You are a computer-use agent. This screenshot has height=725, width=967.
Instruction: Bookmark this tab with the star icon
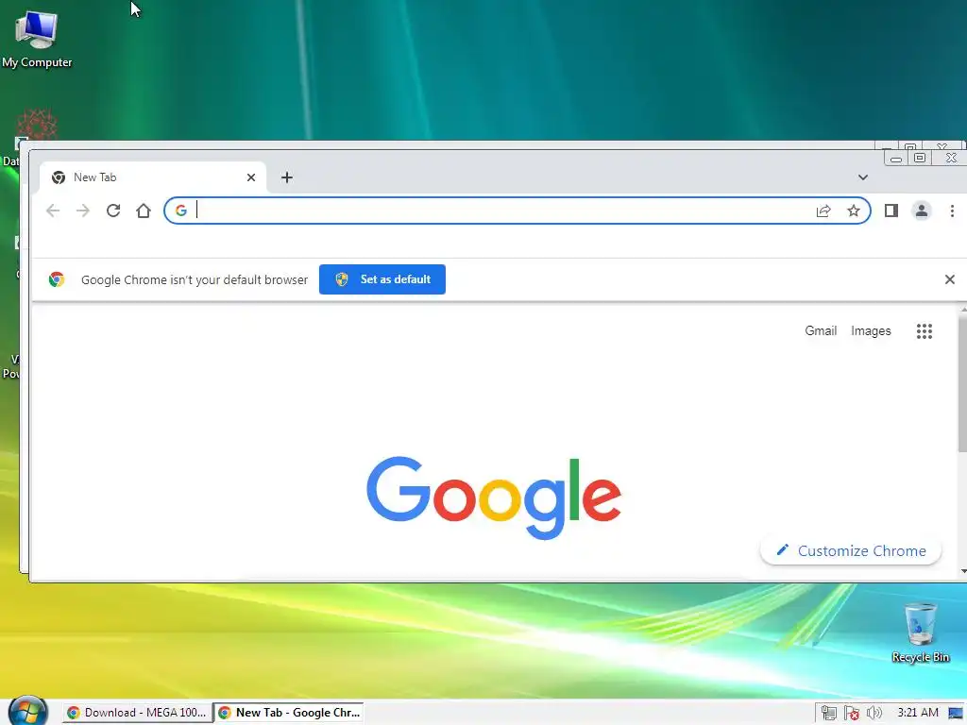tap(854, 211)
